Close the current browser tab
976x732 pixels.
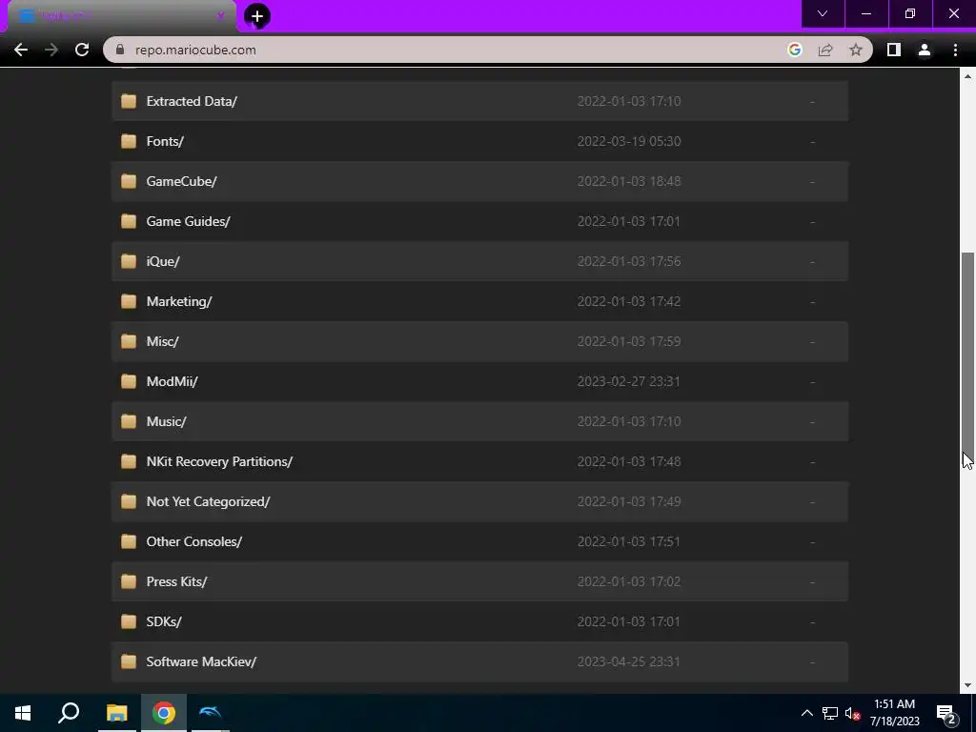point(220,16)
